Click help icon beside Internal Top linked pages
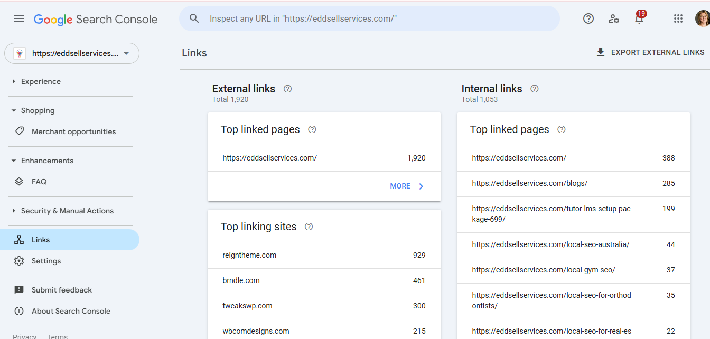The width and height of the screenshot is (710, 339). coord(562,129)
